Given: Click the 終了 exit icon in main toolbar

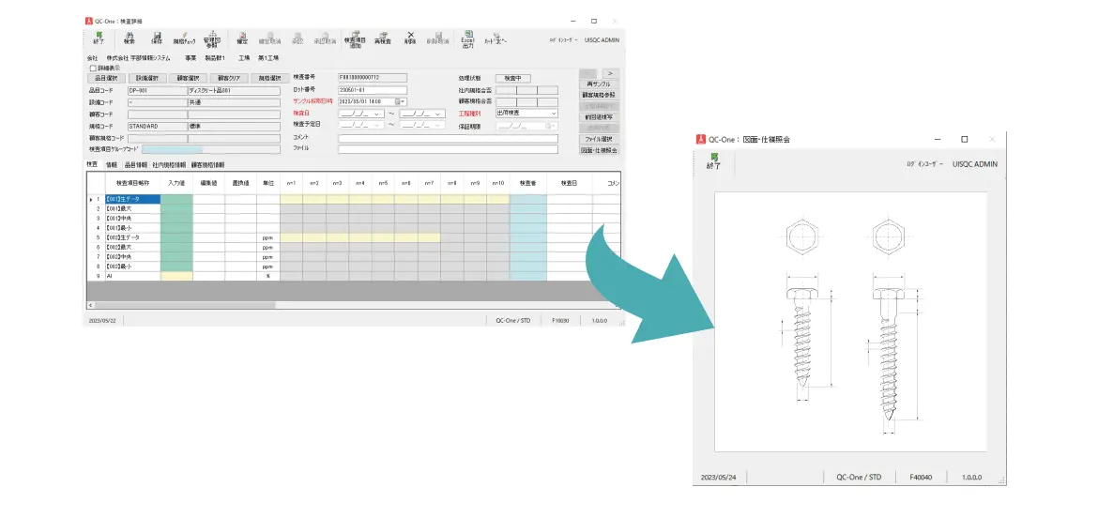Looking at the screenshot, I should [x=99, y=38].
